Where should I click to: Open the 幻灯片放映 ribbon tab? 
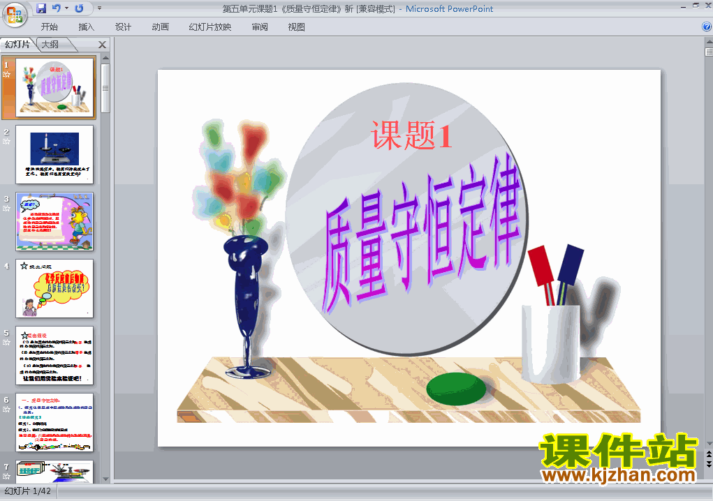[210, 27]
